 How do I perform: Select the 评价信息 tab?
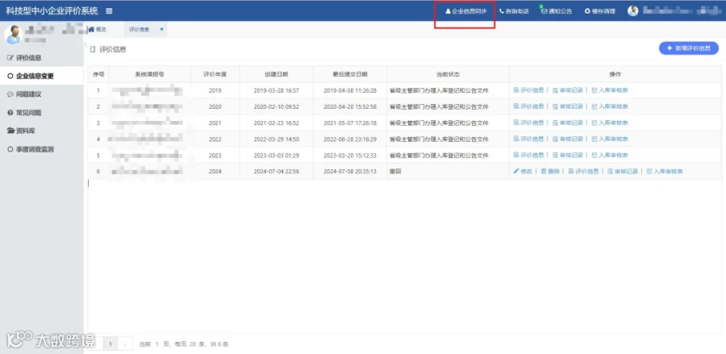pos(139,29)
